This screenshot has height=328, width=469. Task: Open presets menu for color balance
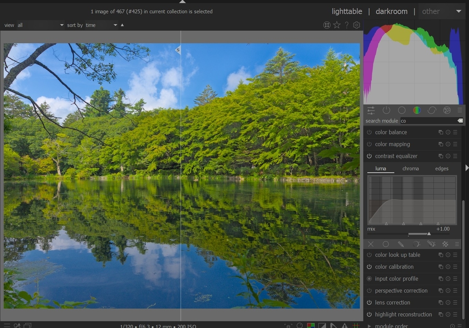455,132
